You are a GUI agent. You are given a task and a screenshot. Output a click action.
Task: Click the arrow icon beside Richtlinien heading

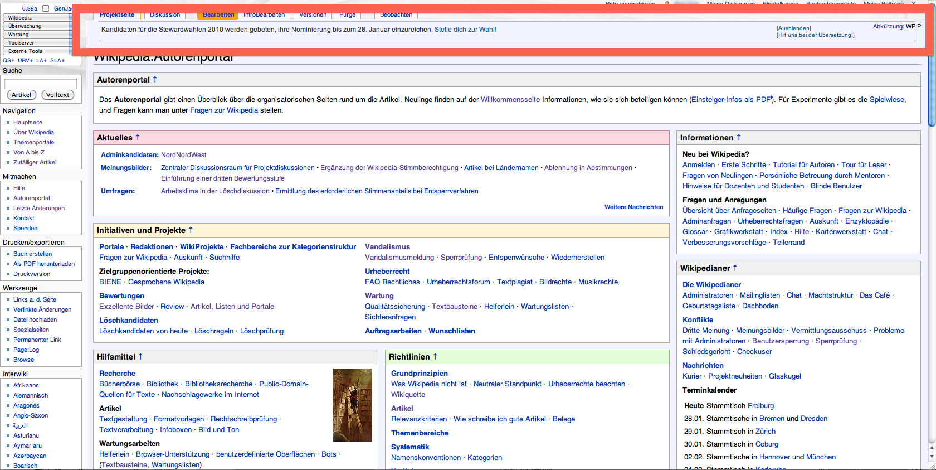pyautogui.click(x=435, y=357)
